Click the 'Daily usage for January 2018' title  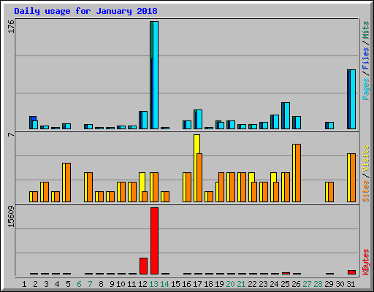click(85, 11)
